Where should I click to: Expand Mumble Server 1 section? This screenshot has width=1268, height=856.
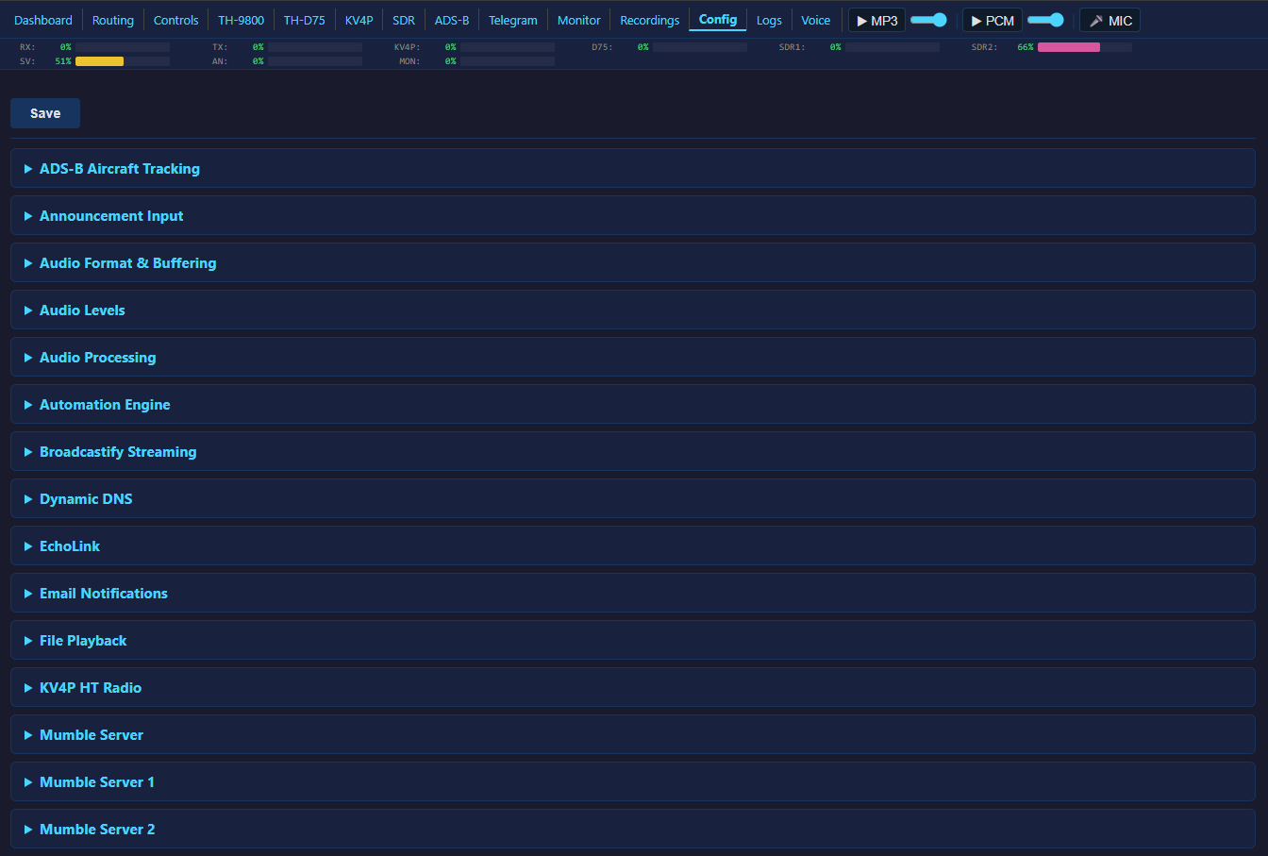pos(633,782)
